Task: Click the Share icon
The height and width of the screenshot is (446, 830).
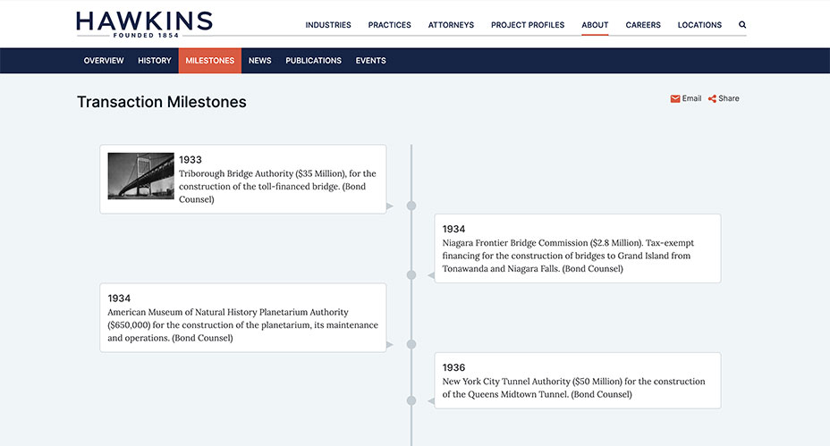Action: point(712,99)
